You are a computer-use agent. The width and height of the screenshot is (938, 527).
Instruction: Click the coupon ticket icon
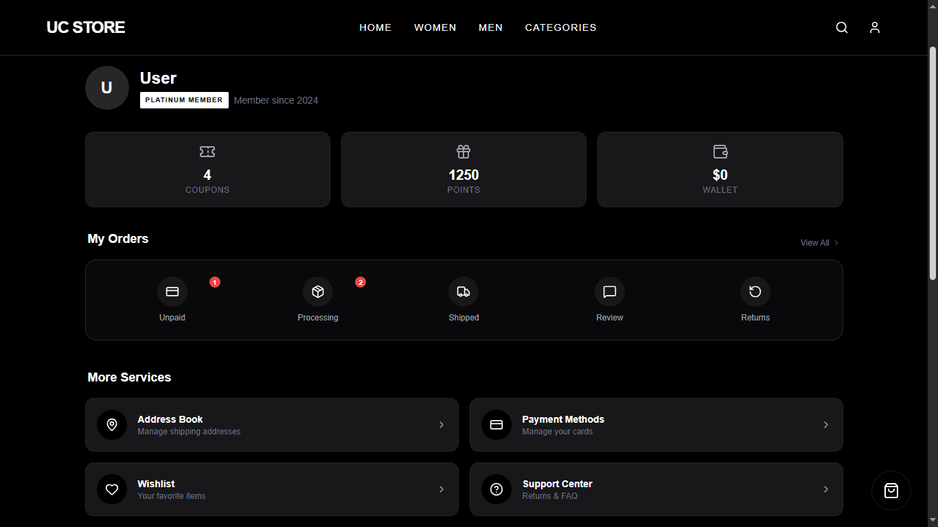coord(207,152)
